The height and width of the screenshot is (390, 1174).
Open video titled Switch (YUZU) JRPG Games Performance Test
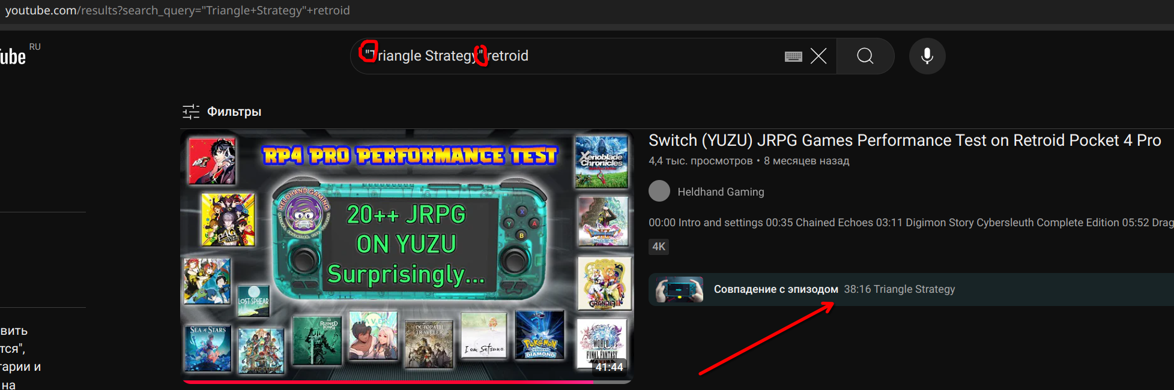pos(904,140)
